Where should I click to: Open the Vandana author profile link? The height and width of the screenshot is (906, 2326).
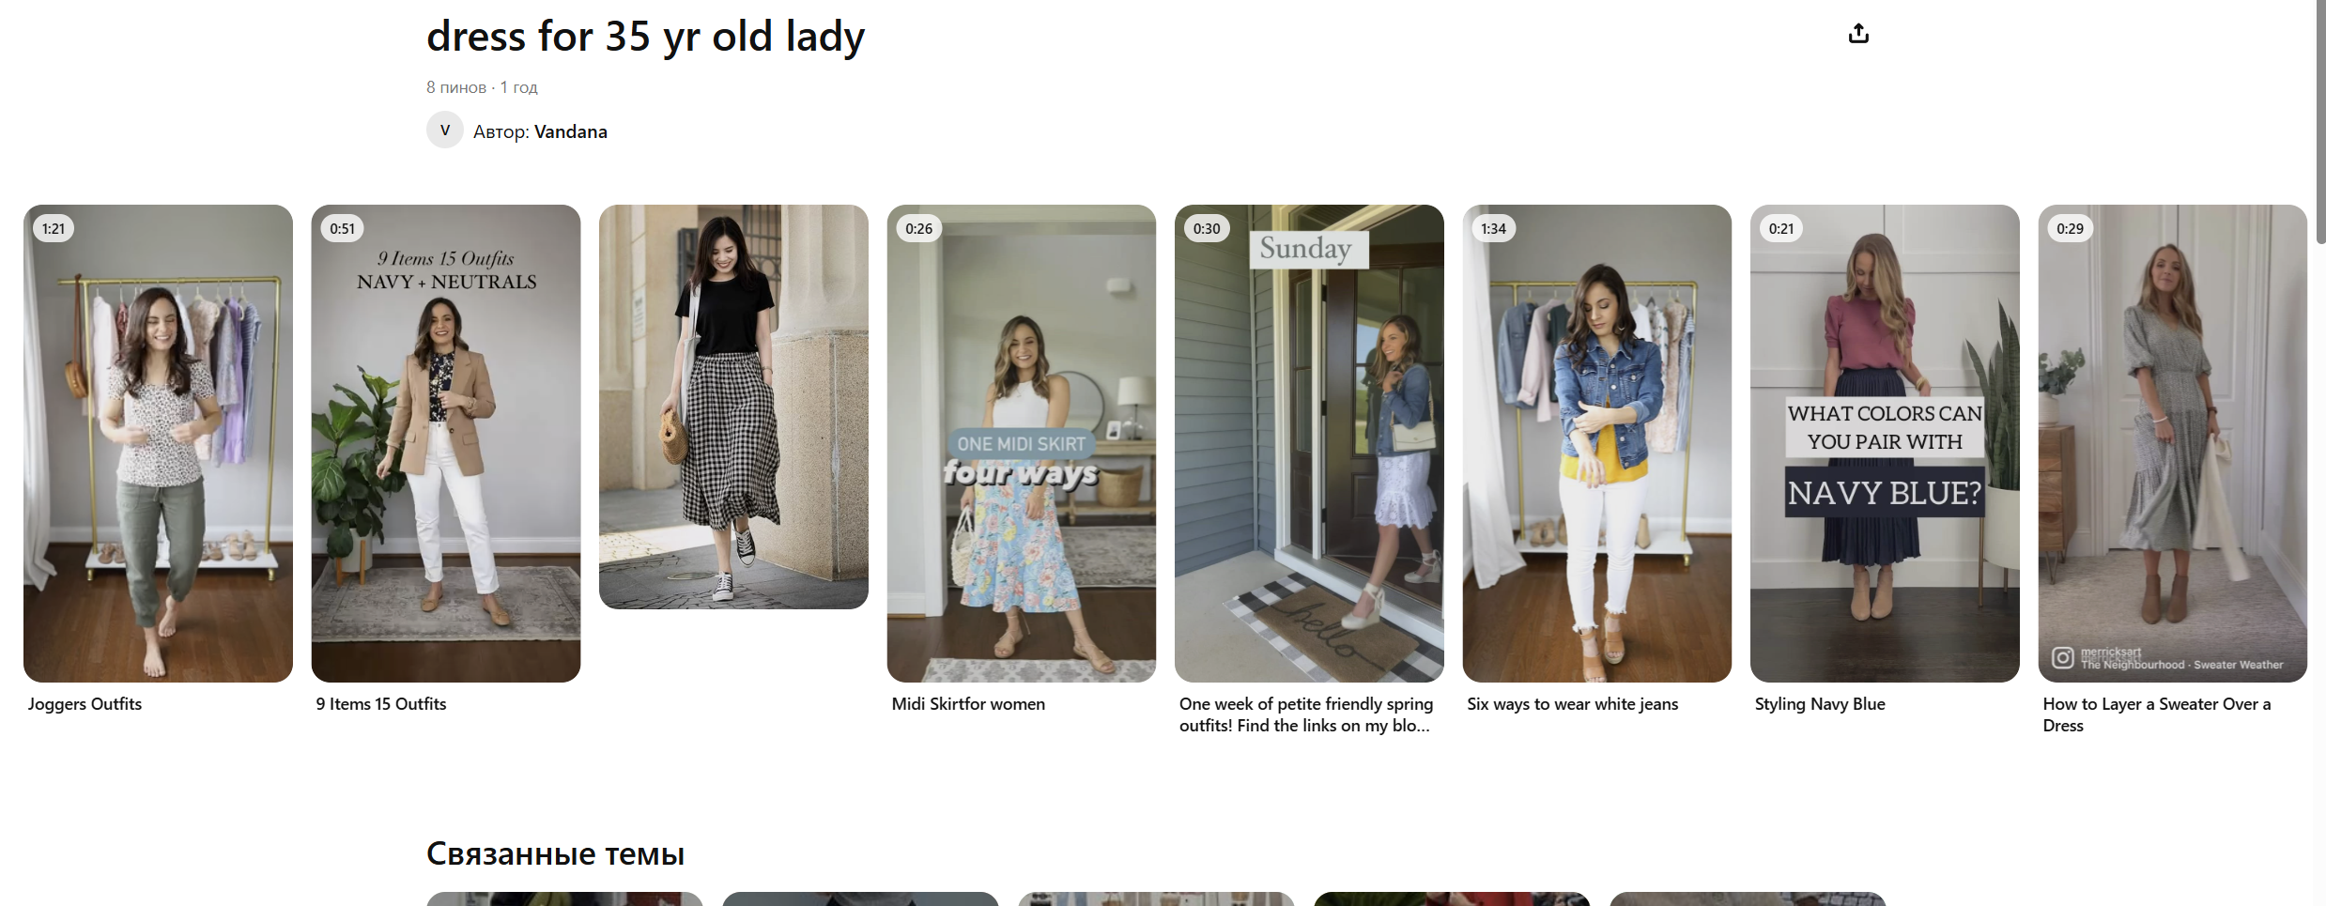(570, 131)
